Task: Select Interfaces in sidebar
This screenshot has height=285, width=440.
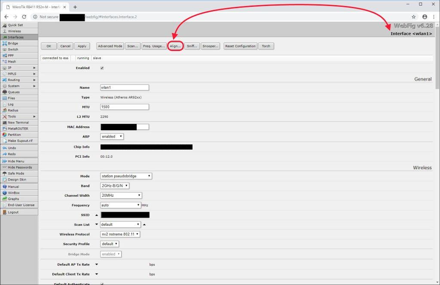Action: tap(19, 37)
